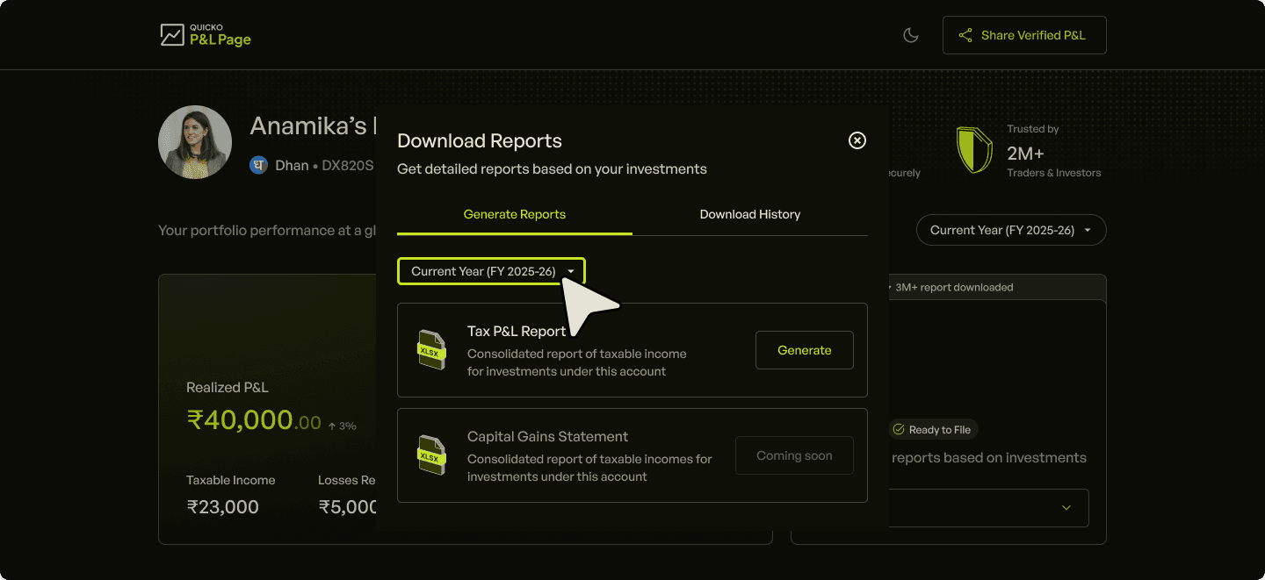1265x580 pixels.
Task: Click the Capital Gains Statement title
Action: 547,437
